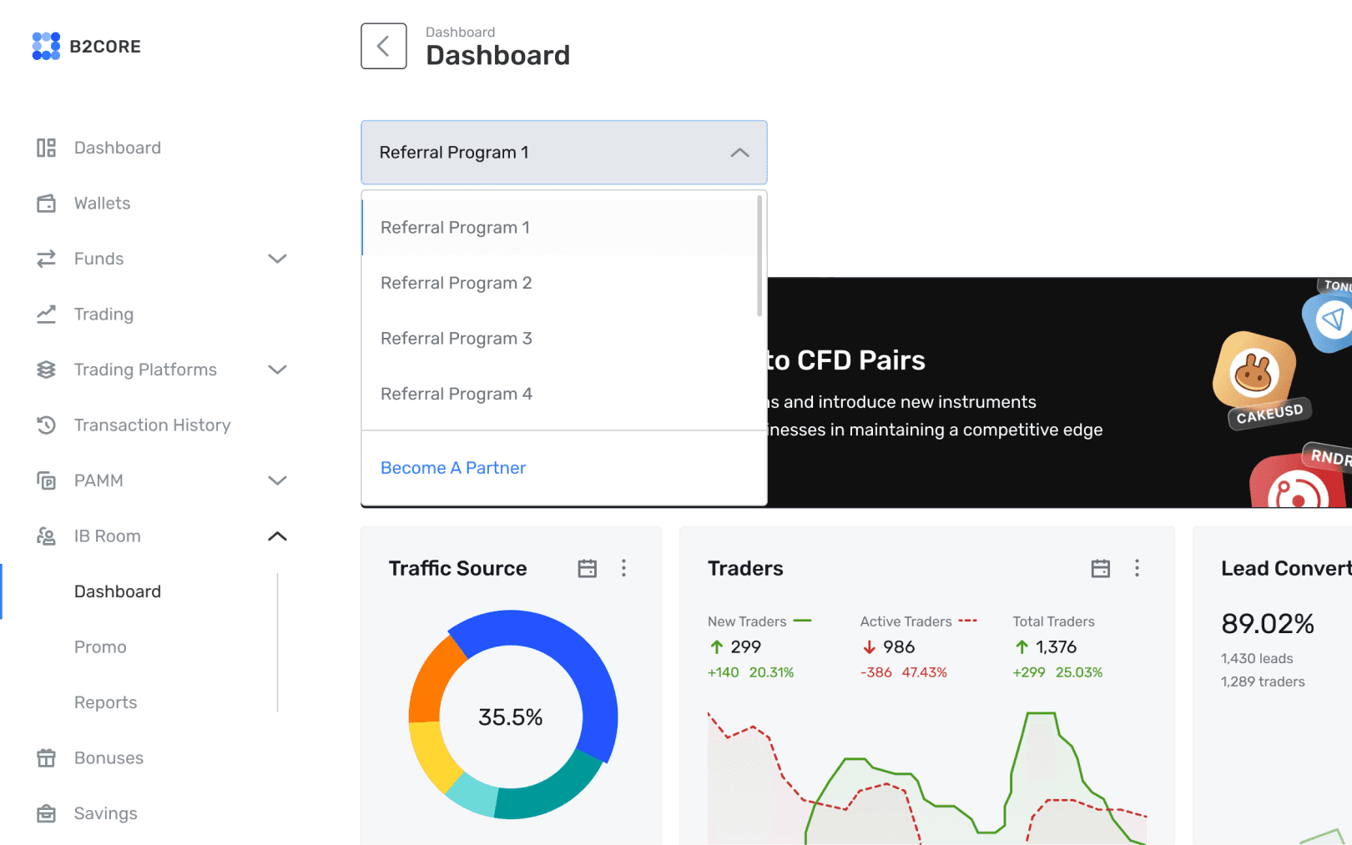Click the Telegram-style TON icon in banner
This screenshot has height=845, width=1352.
pos(1329,319)
